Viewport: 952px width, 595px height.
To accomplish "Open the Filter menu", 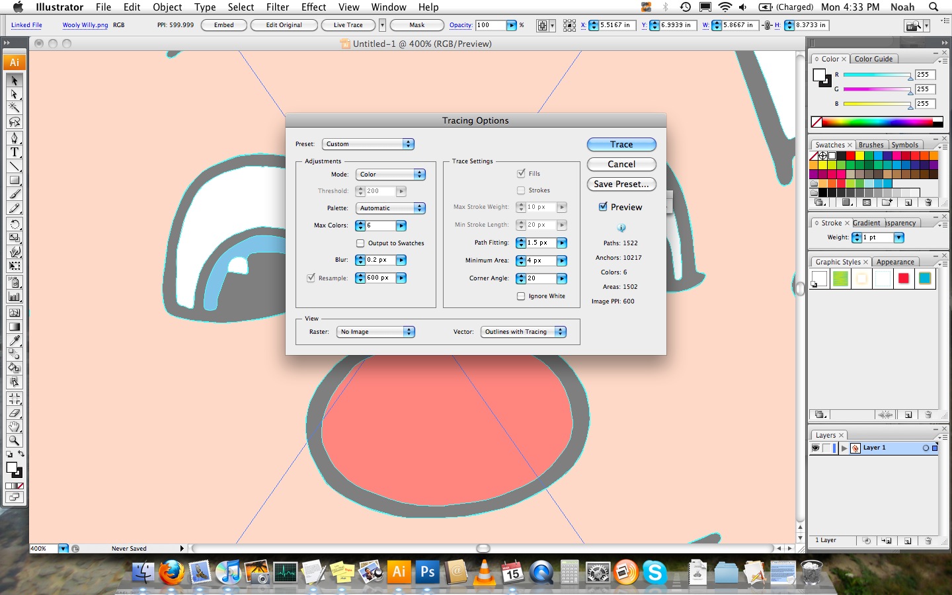I will pyautogui.click(x=277, y=7).
